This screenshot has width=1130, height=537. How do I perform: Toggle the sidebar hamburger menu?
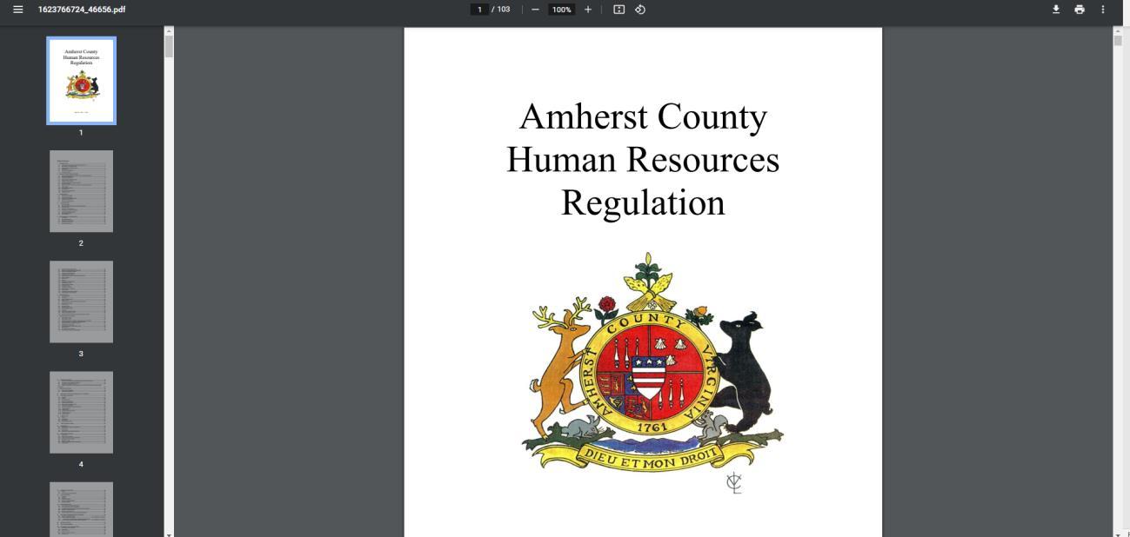[17, 10]
